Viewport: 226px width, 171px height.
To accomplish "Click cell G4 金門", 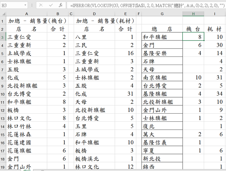I will coord(162,45).
